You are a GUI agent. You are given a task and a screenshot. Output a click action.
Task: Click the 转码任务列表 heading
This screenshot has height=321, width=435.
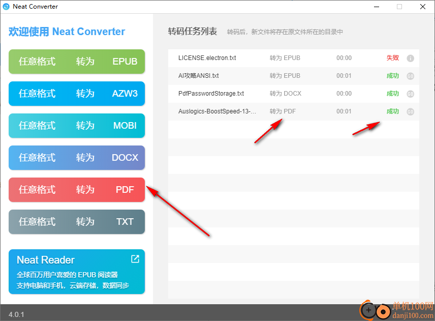coord(192,32)
